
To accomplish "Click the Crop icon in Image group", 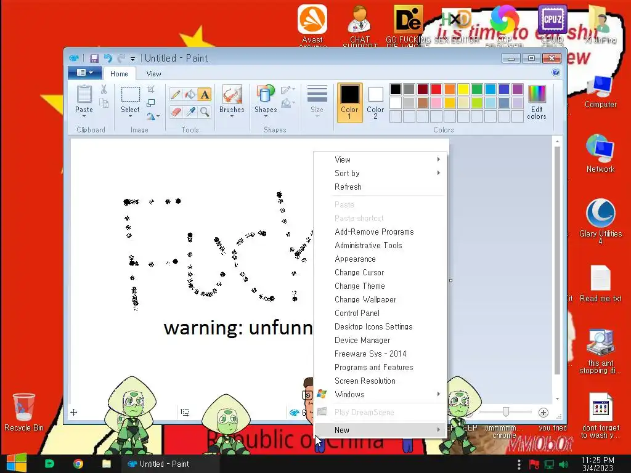I will [150, 89].
